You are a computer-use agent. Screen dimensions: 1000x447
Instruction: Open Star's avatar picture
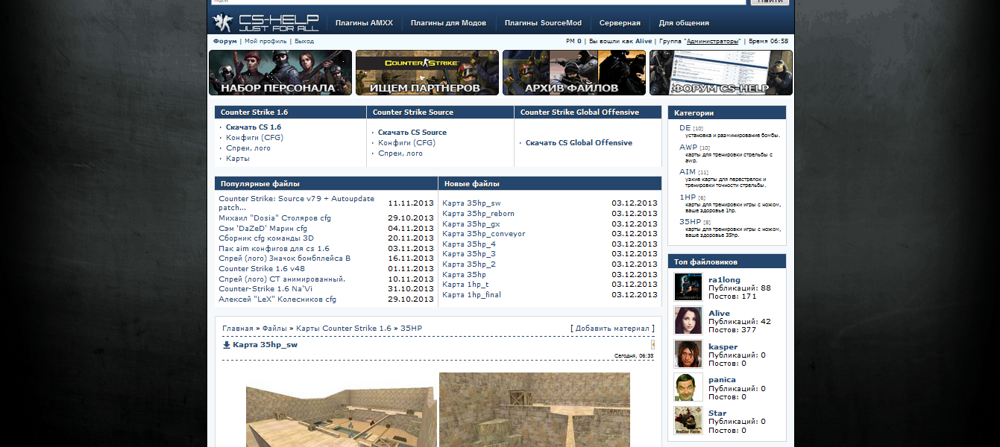point(688,420)
